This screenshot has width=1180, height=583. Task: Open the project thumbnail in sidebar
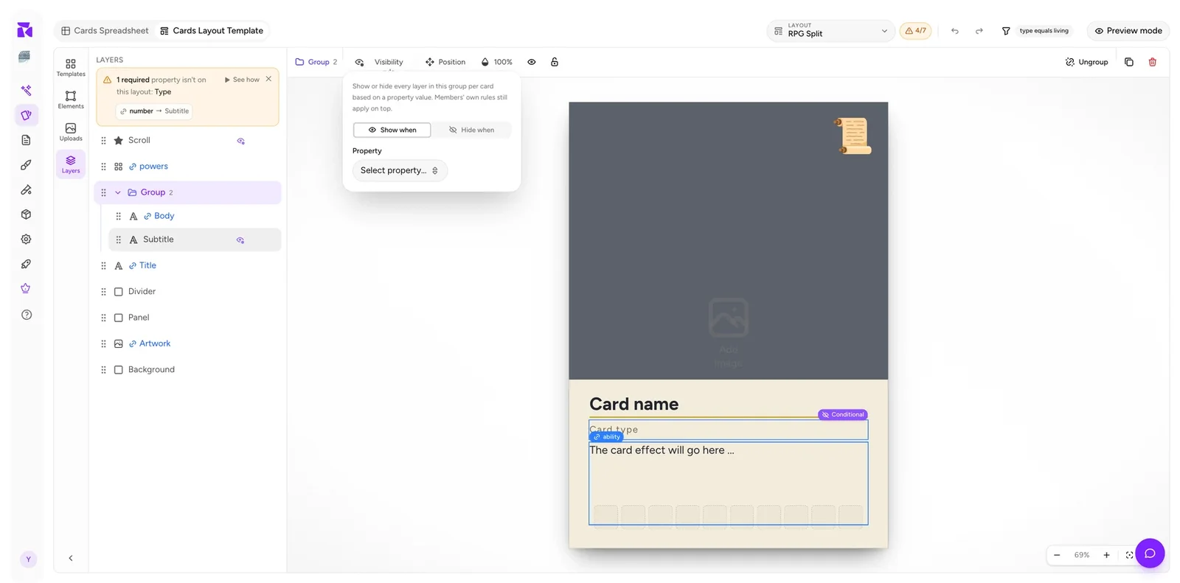tap(24, 57)
